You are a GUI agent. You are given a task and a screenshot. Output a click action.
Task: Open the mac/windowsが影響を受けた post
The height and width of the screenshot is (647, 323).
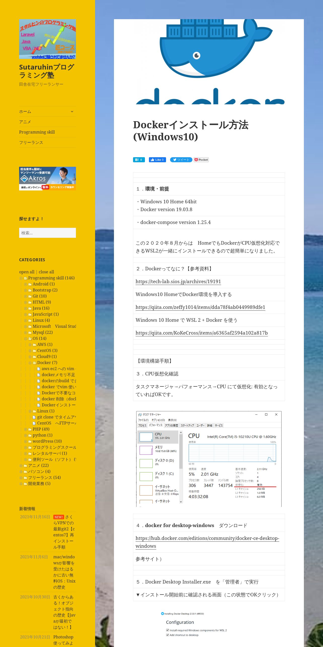(x=64, y=572)
